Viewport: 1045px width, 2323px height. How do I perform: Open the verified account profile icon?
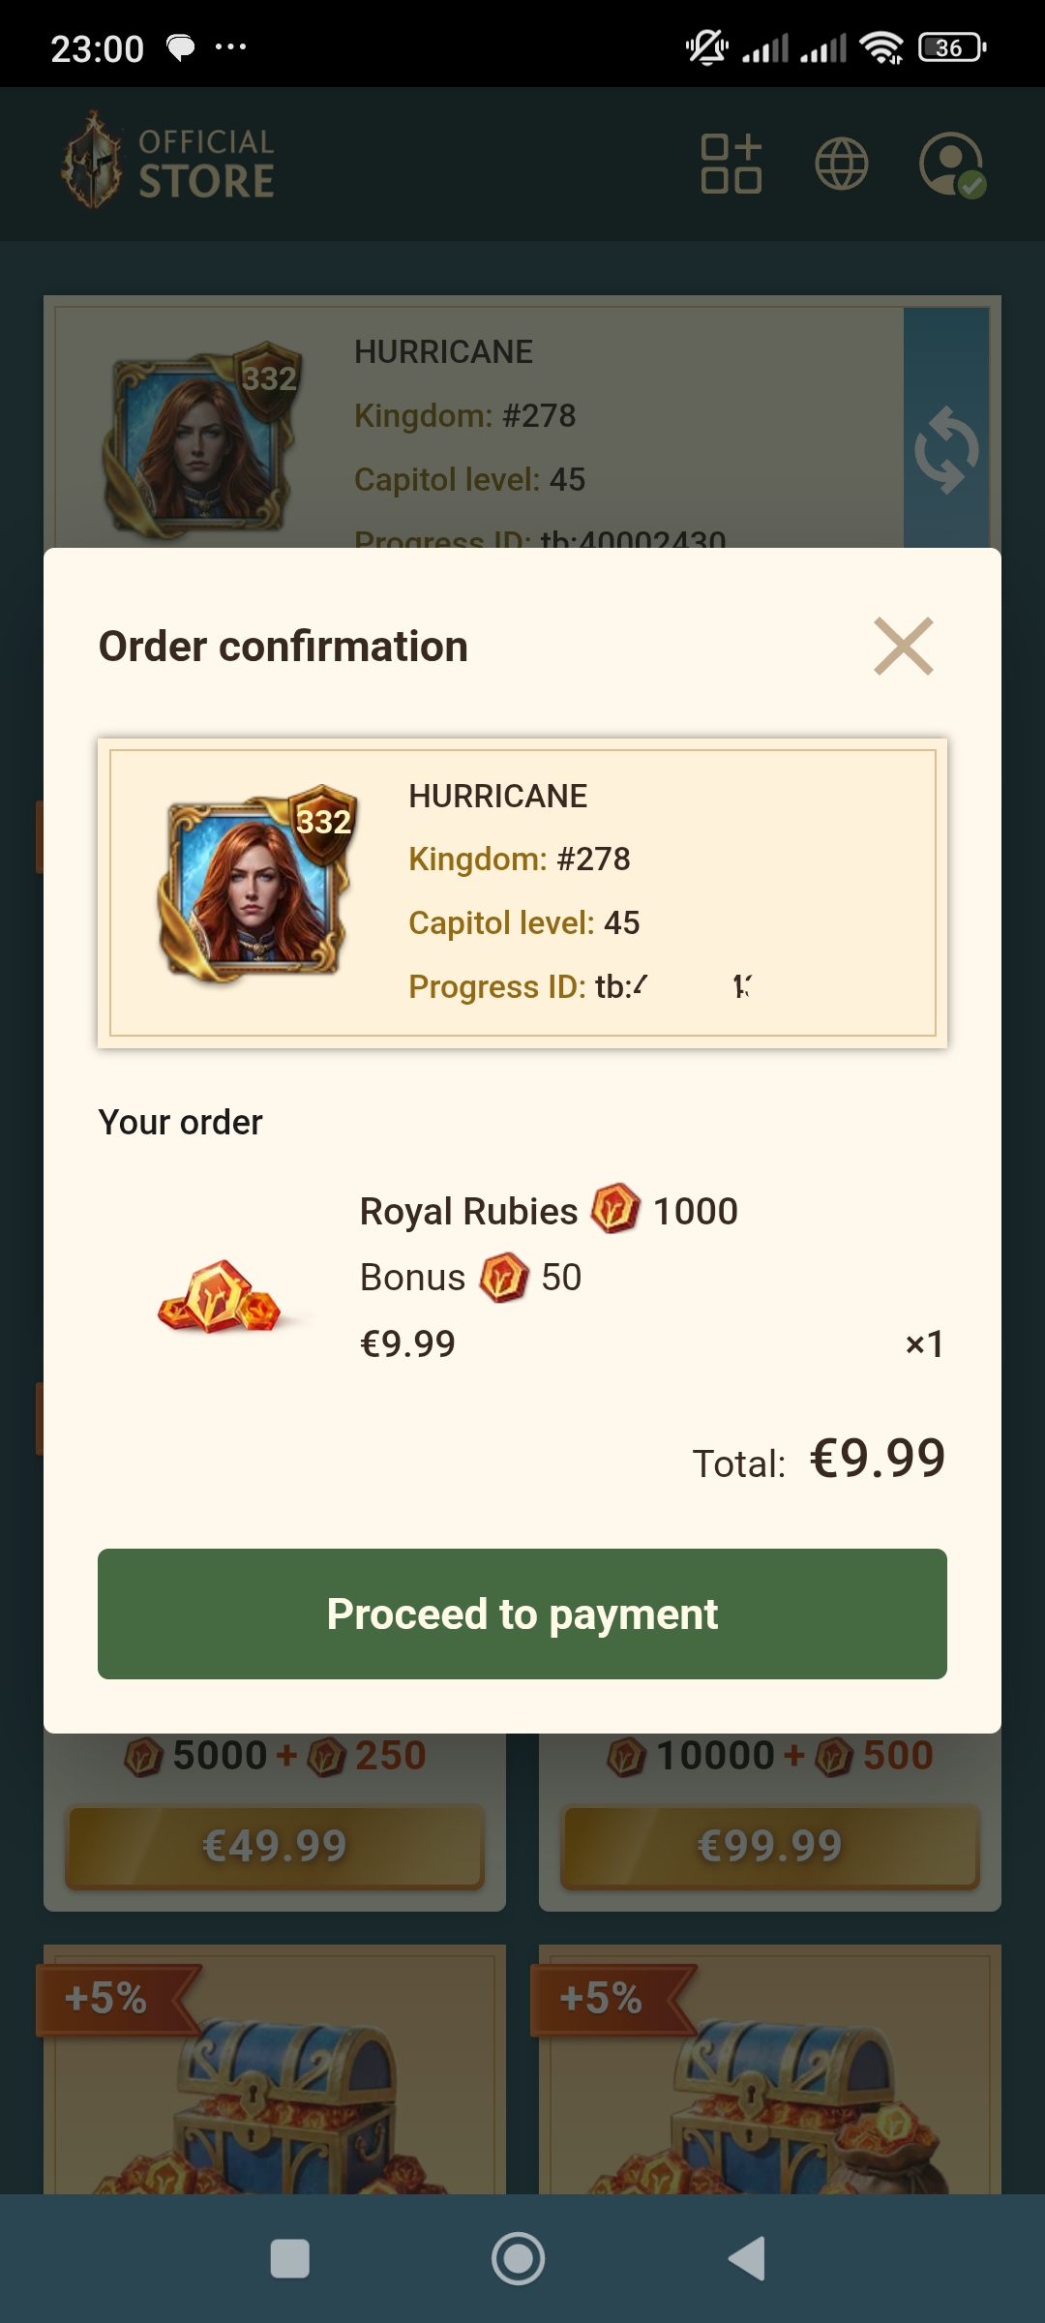[x=953, y=165]
